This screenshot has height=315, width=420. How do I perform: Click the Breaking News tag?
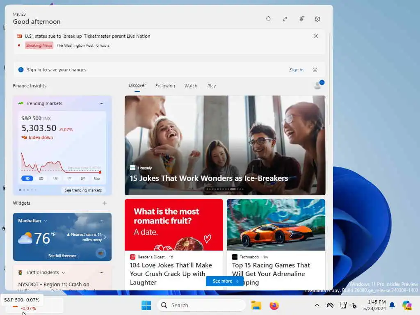(39, 45)
